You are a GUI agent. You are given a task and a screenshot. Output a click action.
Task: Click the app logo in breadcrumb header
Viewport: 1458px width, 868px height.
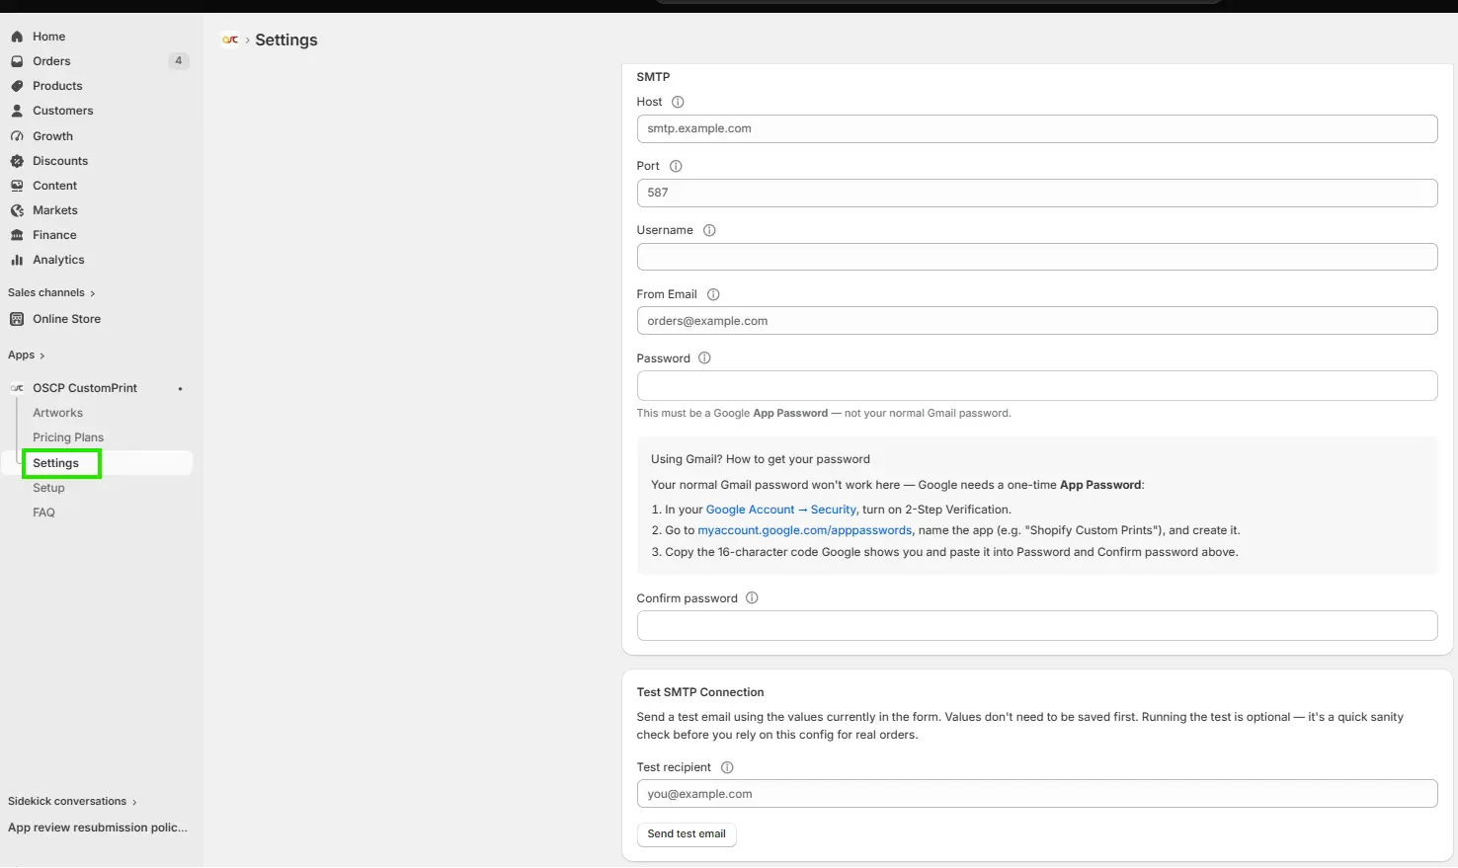[x=230, y=39]
